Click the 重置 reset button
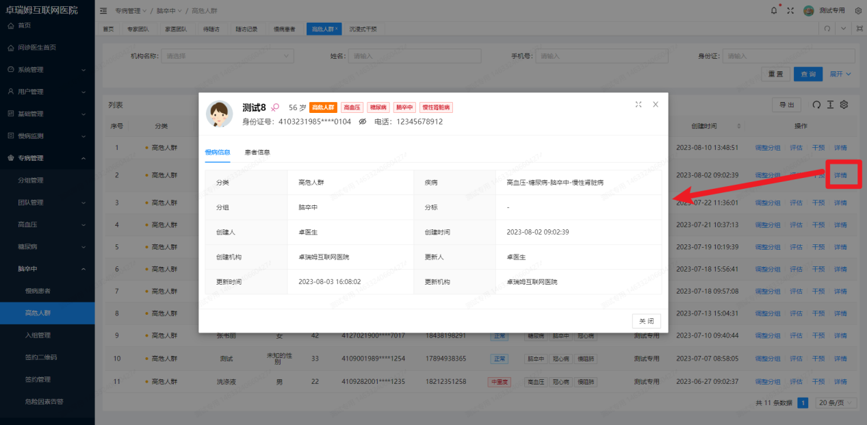Screen dimensions: 867x425 tap(775, 74)
